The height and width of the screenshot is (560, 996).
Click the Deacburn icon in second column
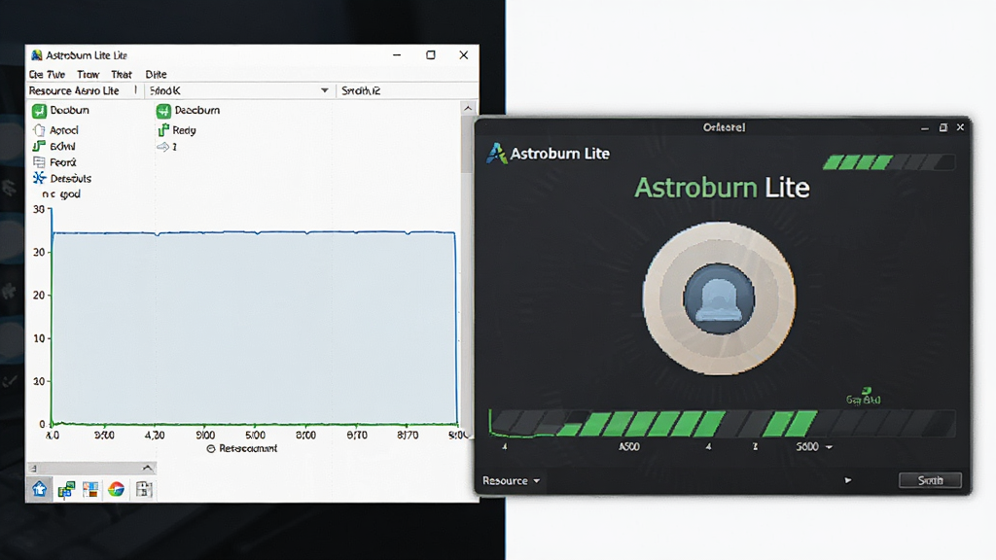(x=163, y=111)
